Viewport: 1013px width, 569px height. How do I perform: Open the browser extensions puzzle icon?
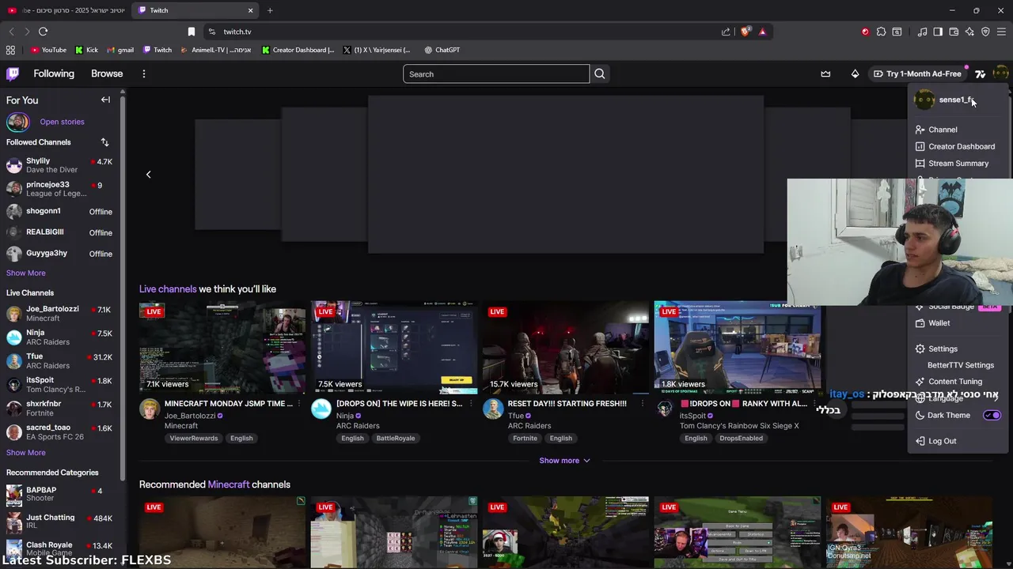(881, 32)
